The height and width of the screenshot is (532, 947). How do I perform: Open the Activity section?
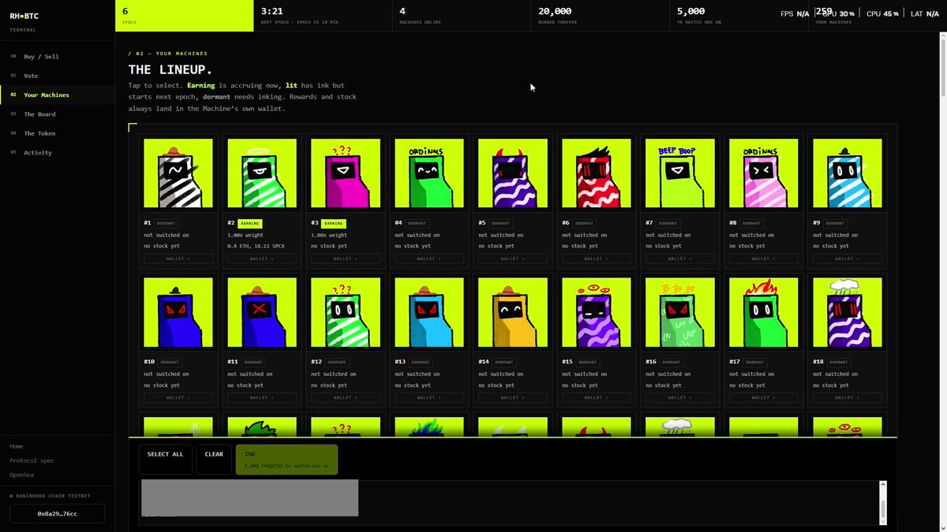pos(58,152)
